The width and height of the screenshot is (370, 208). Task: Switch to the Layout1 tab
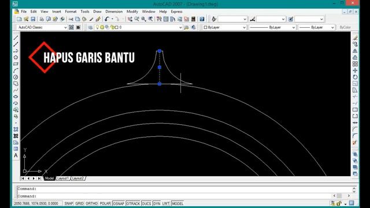[x=63, y=179]
